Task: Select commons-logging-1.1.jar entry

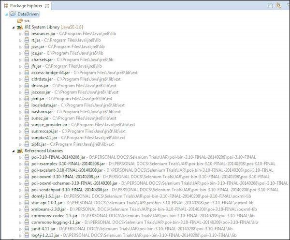Action: [x=145, y=222]
